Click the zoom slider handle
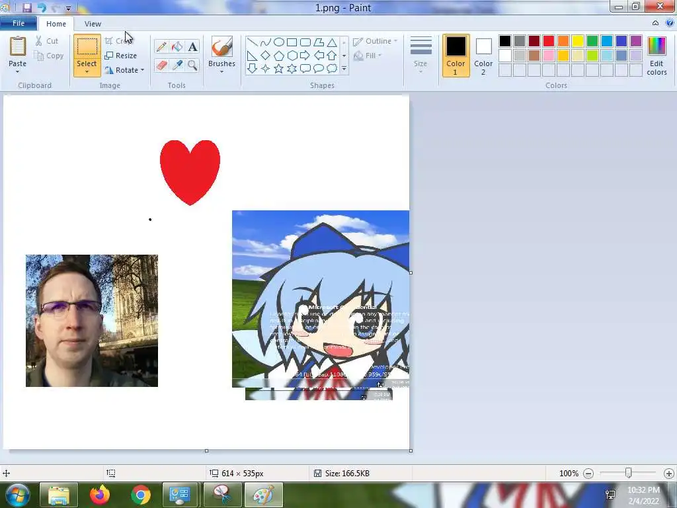The width and height of the screenshot is (677, 508). (629, 473)
